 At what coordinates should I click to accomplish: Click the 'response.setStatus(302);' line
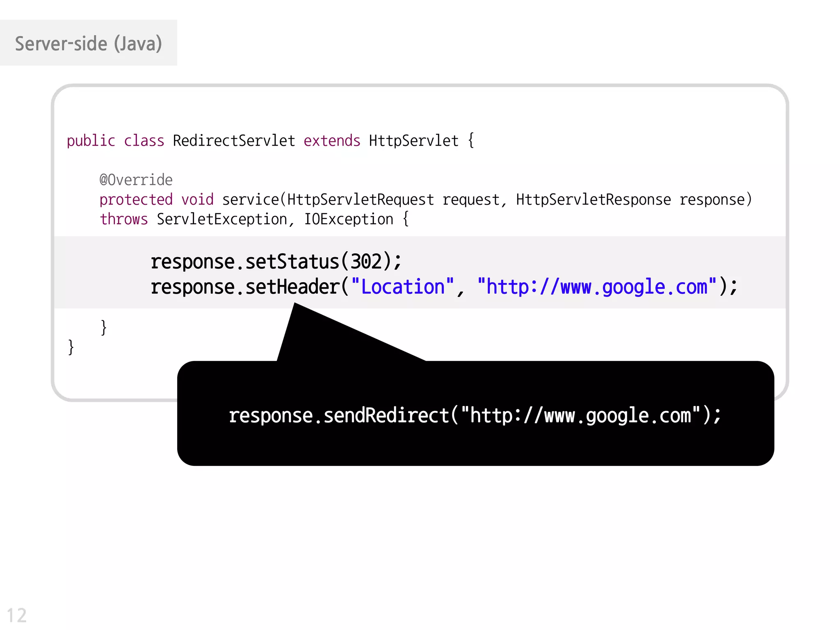276,261
